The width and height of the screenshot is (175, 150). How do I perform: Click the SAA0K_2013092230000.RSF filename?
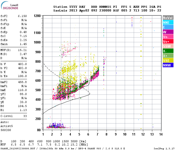click(18, 148)
